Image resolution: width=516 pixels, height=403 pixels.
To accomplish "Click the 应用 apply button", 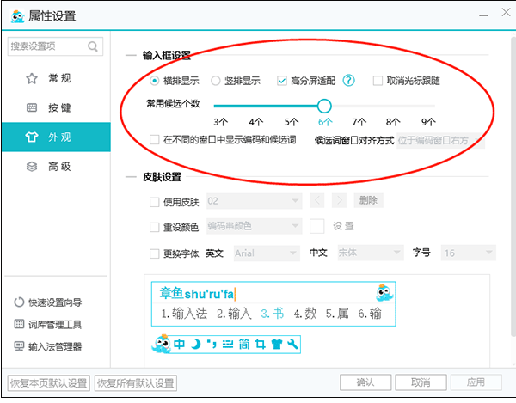I will (x=476, y=382).
